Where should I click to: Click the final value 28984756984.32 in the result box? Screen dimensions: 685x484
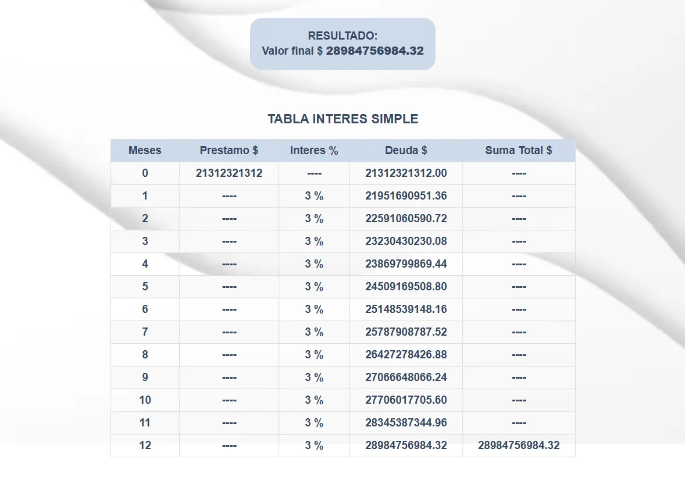pos(375,51)
